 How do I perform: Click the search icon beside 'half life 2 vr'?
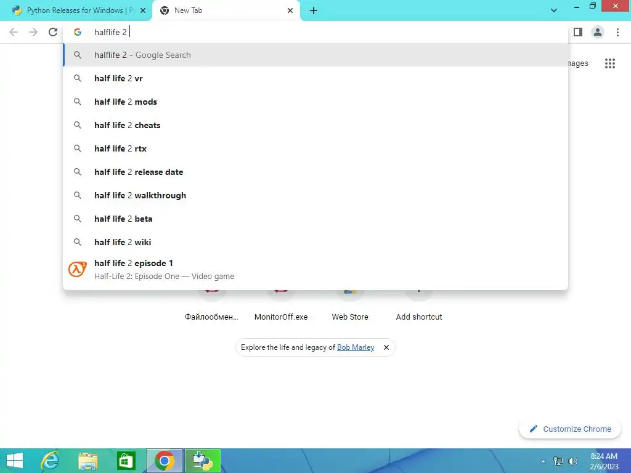coord(77,78)
